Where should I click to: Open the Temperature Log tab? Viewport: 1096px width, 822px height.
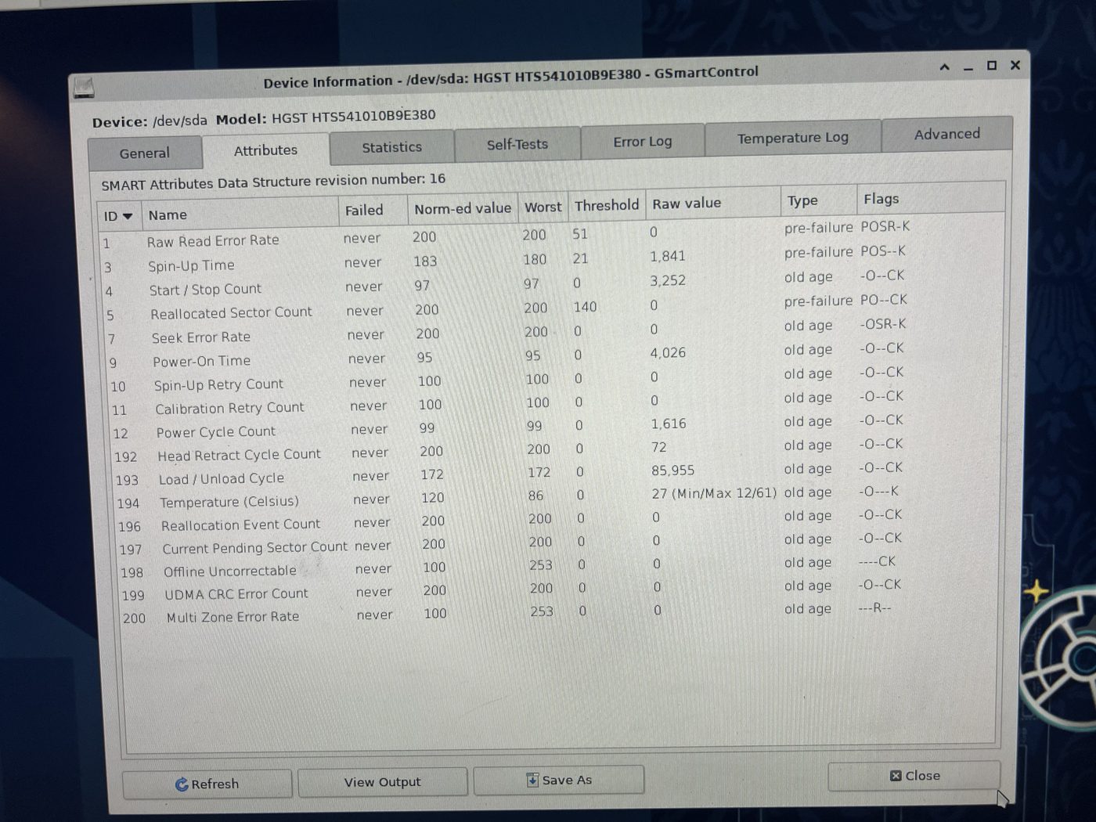[x=792, y=139]
